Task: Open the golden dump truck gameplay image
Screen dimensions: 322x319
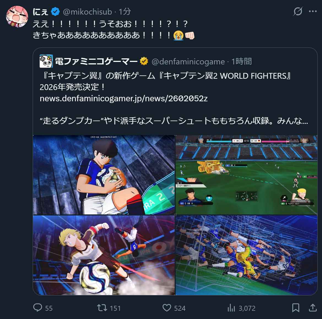Action: pos(247,175)
